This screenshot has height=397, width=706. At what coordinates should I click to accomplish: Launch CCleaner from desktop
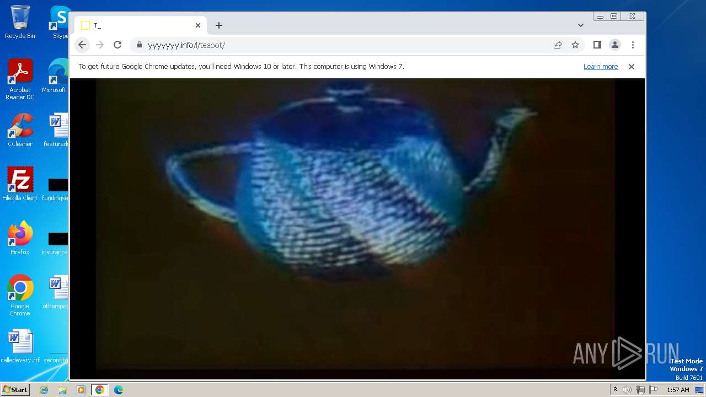20,130
